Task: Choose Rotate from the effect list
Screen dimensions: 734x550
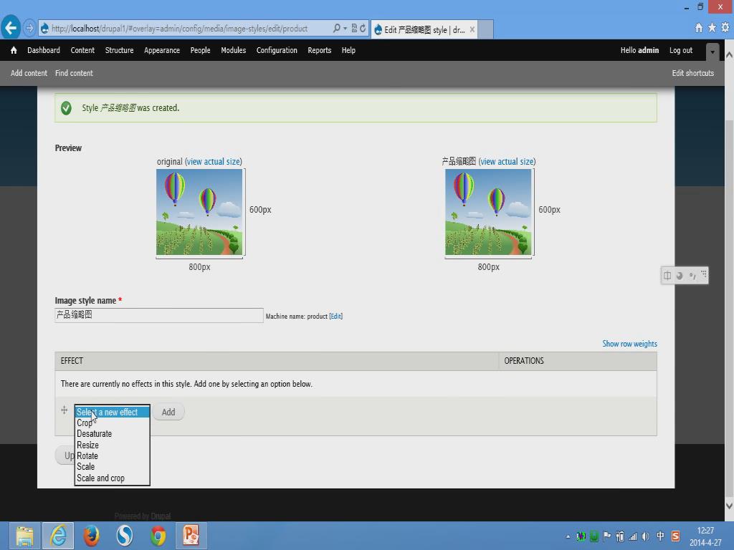Action: 112,456
